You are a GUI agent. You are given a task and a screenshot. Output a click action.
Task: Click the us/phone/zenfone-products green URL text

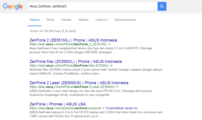coord(65,108)
